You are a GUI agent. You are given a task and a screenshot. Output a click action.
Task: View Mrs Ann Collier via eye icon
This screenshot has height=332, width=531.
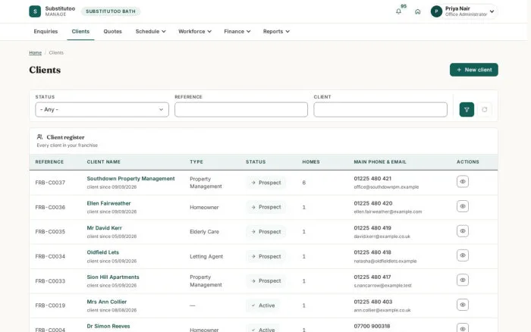coord(463,305)
